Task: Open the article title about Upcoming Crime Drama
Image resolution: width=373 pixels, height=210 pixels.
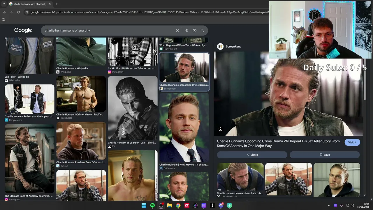Action: (278, 143)
